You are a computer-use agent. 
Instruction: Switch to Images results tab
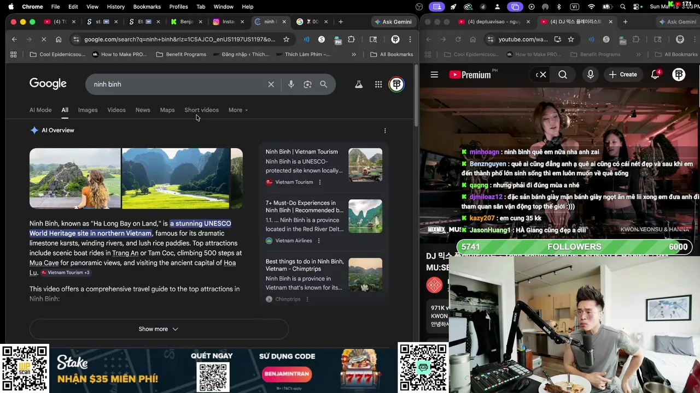(87, 110)
